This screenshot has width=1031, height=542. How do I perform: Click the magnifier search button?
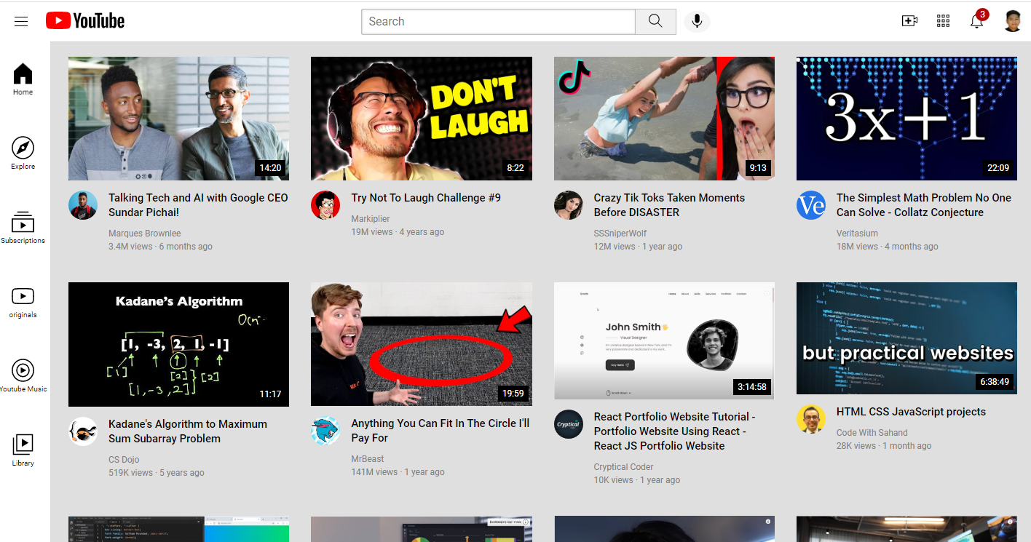point(655,21)
